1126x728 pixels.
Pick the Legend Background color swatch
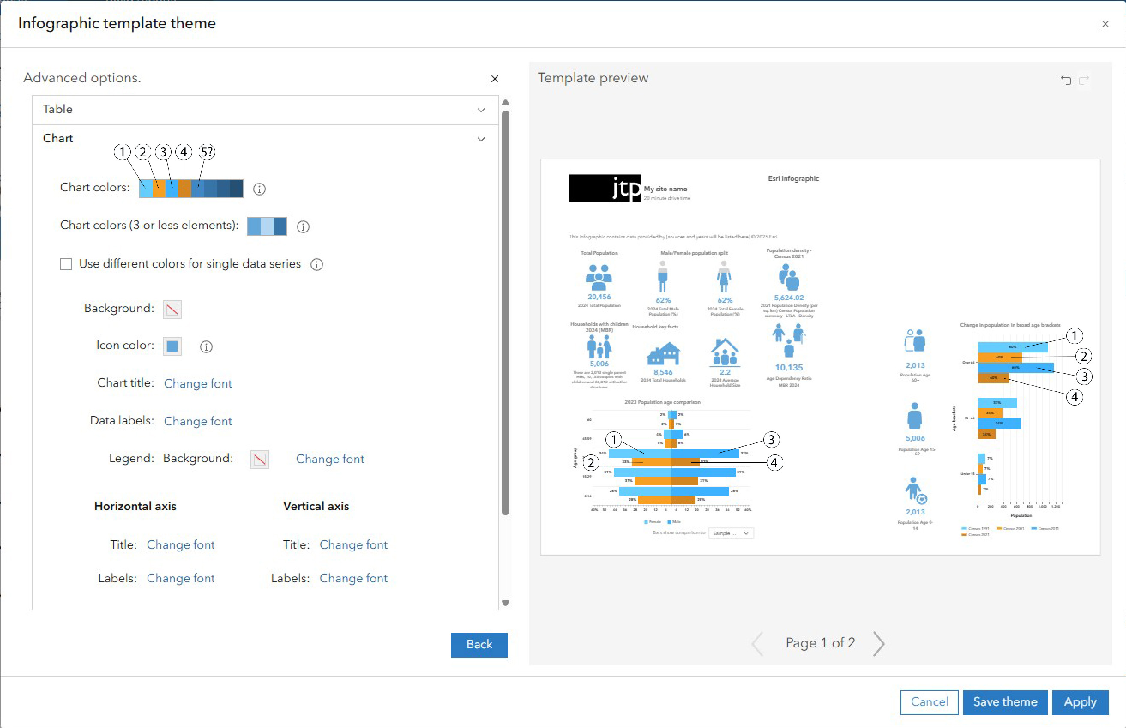pos(259,460)
